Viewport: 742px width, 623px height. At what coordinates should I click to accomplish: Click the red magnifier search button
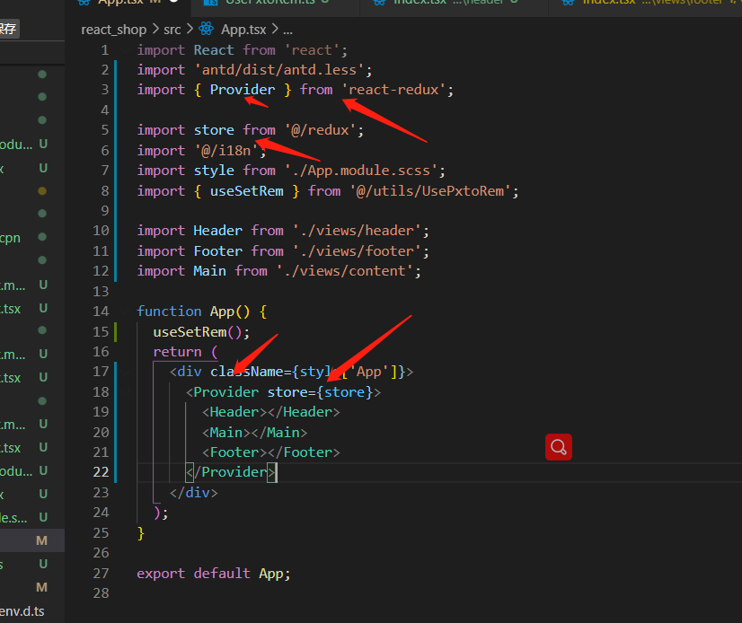point(559,447)
